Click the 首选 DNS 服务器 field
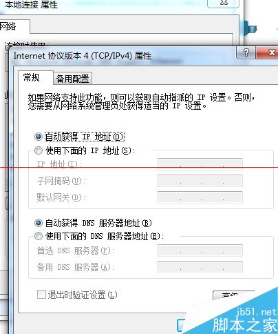Screen dimensions: 278x334 [200, 250]
